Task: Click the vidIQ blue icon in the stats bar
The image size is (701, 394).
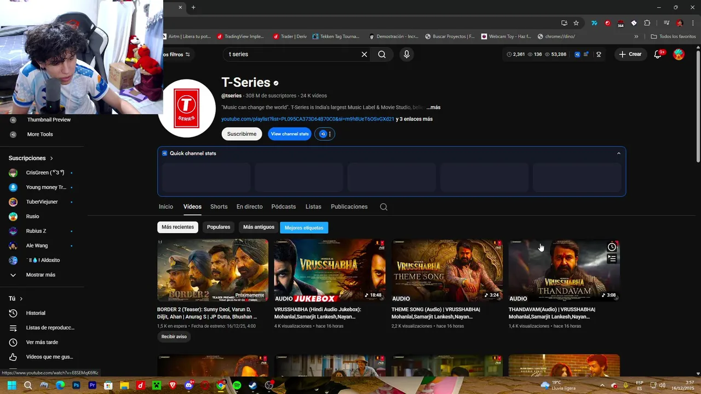Action: 577,54
